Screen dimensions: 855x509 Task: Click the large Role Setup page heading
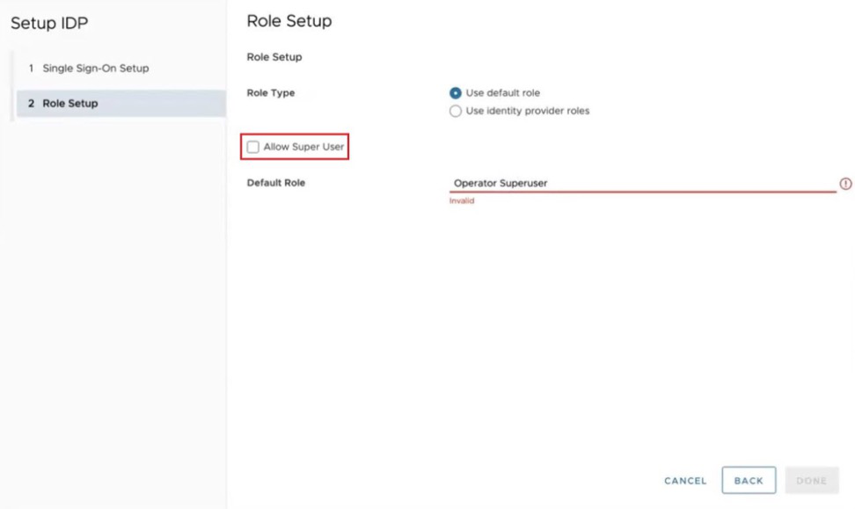pos(289,21)
